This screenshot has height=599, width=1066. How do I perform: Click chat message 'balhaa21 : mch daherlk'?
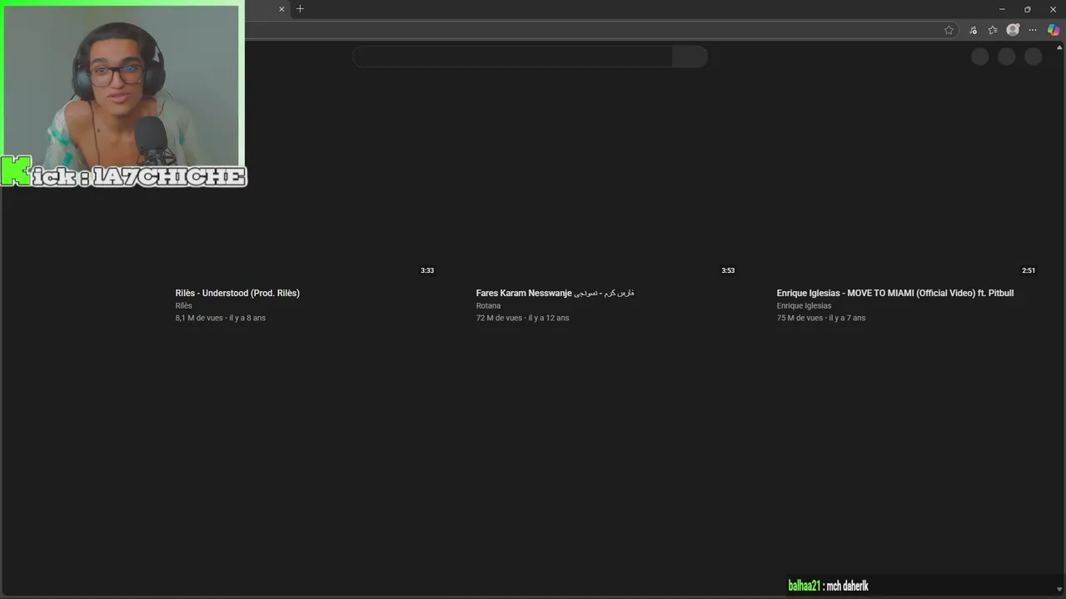[x=828, y=586]
